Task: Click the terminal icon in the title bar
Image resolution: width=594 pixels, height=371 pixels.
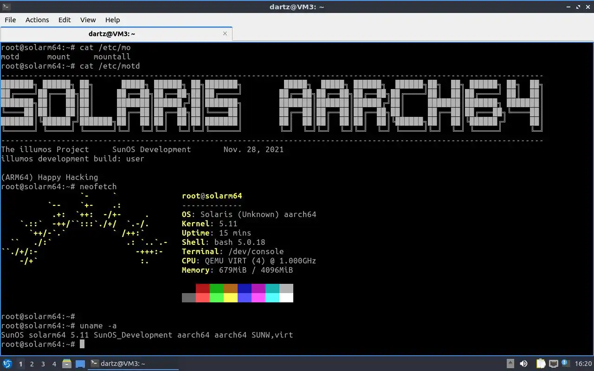Action: [x=5, y=6]
